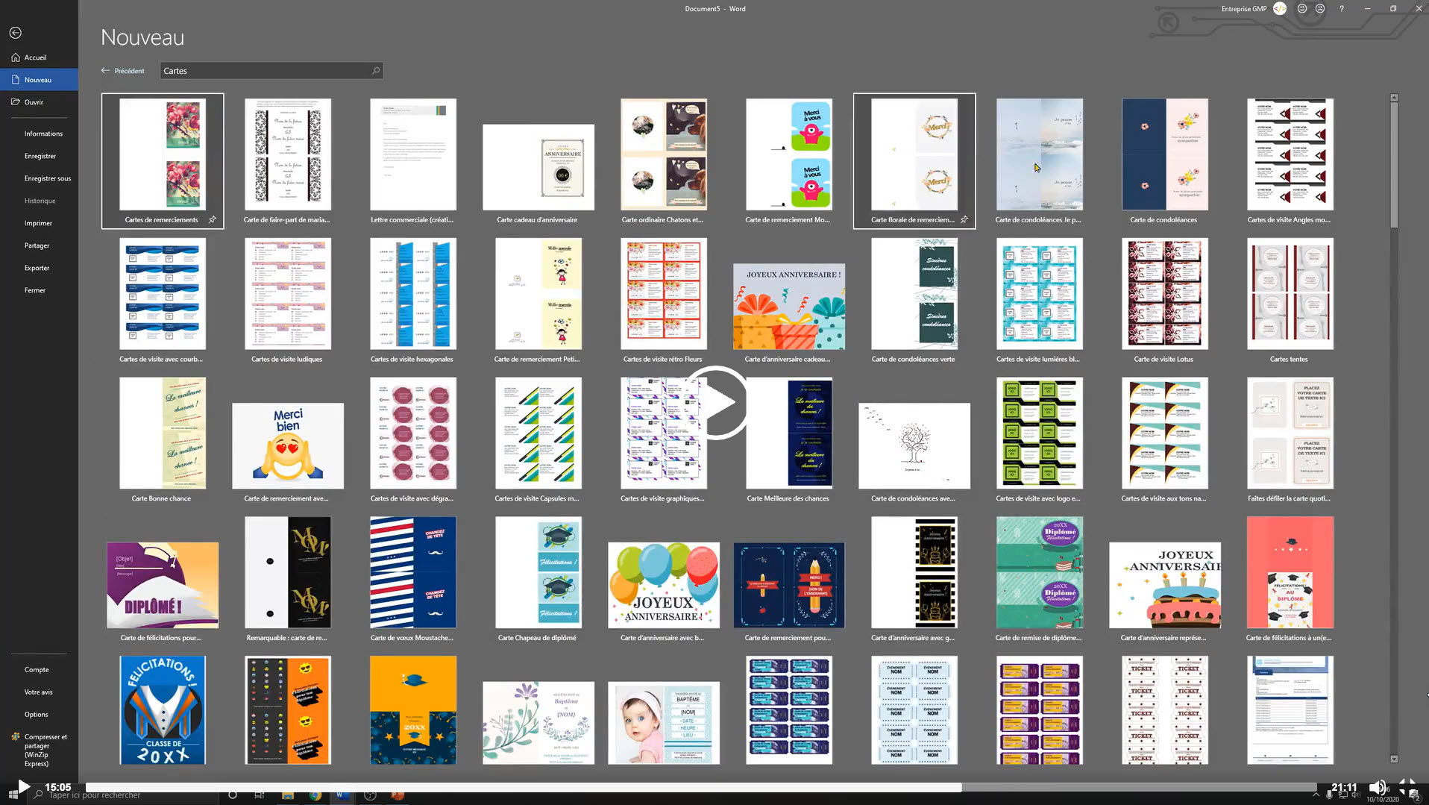Send a smile feedback face icon
1429x805 pixels.
(x=1302, y=9)
